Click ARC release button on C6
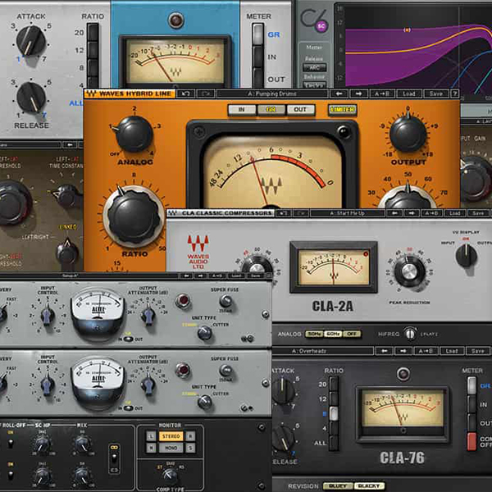Screen dimensions: 492x492 click(314, 67)
